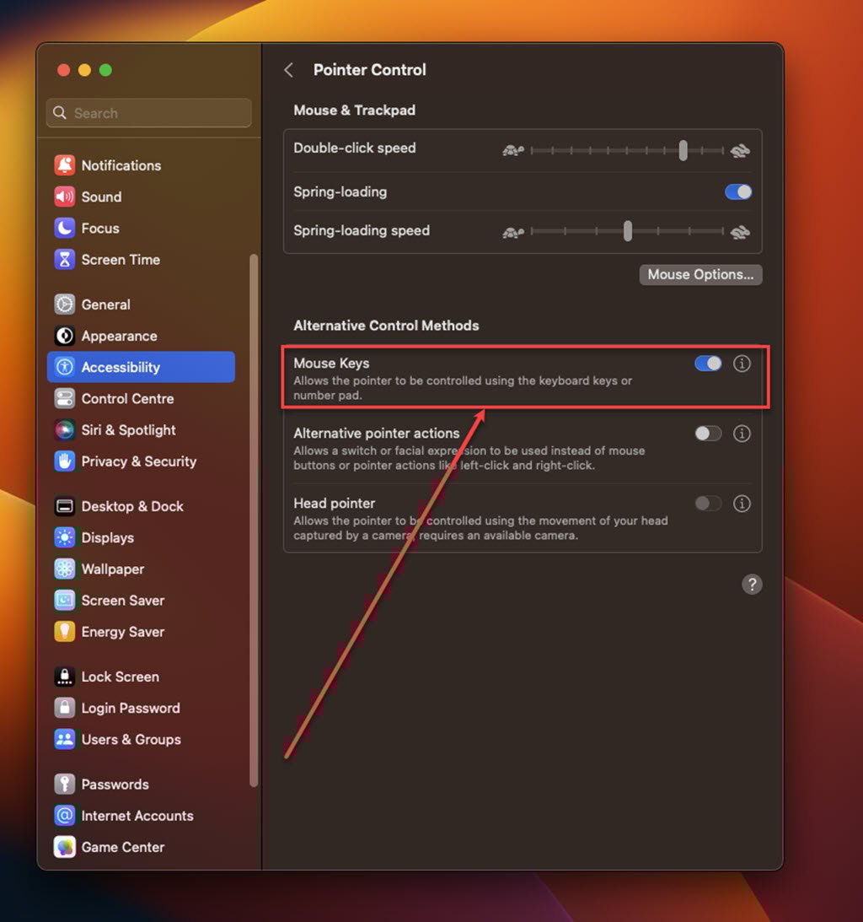Viewport: 863px width, 922px height.
Task: Select Displays in the sidebar
Action: pos(107,537)
